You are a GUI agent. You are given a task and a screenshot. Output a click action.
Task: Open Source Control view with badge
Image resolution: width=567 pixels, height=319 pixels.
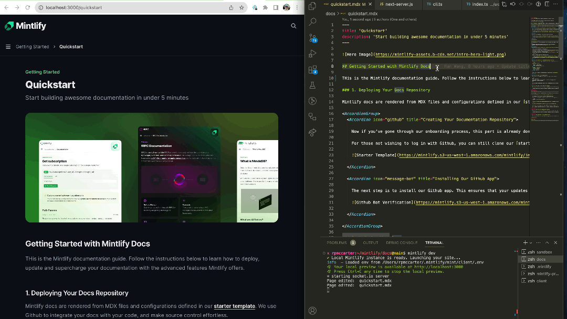coord(312,38)
